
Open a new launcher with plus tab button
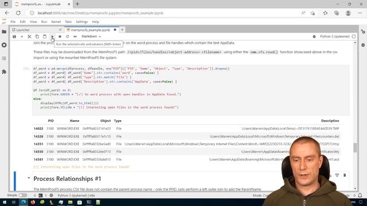(122, 30)
